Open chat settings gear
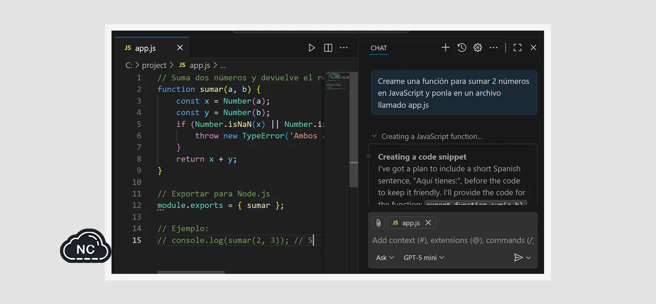 pos(478,48)
